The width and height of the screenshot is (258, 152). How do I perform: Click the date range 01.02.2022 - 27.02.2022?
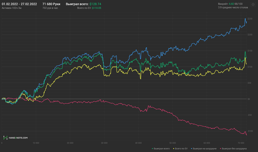19,4
